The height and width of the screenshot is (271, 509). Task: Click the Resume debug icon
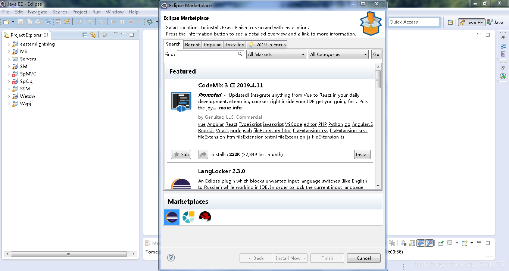click(x=113, y=22)
